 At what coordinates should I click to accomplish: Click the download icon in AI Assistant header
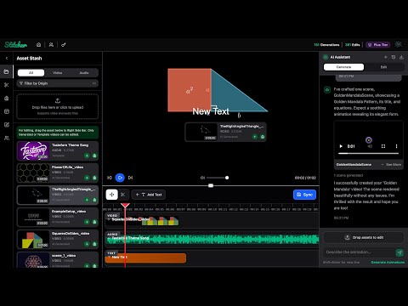pos(401,57)
